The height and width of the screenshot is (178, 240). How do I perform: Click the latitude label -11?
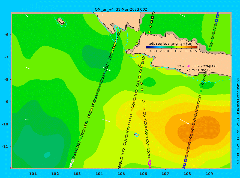tap(5, 147)
